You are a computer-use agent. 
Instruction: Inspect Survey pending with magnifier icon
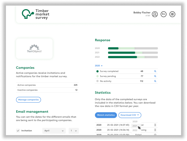155,76
